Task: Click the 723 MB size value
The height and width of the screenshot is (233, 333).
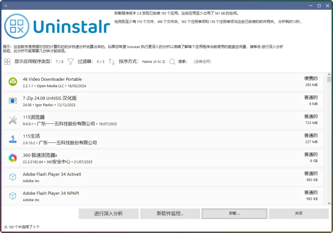Action: [311, 123]
